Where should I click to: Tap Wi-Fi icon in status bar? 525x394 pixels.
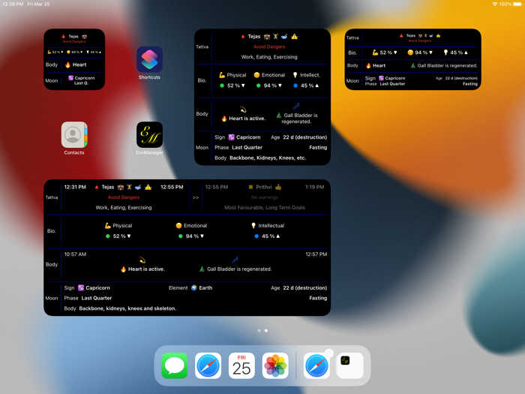tap(494, 4)
